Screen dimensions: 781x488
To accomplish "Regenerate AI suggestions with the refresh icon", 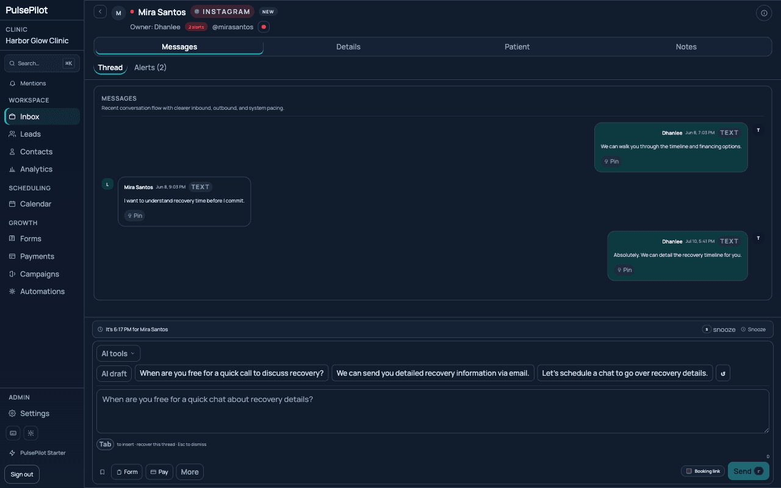I will pos(723,373).
